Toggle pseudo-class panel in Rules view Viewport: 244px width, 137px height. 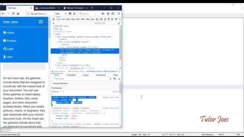[115, 79]
